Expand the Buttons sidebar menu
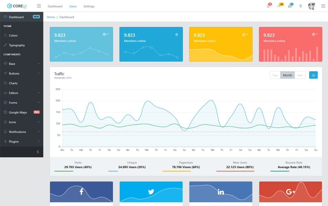 (14, 73)
